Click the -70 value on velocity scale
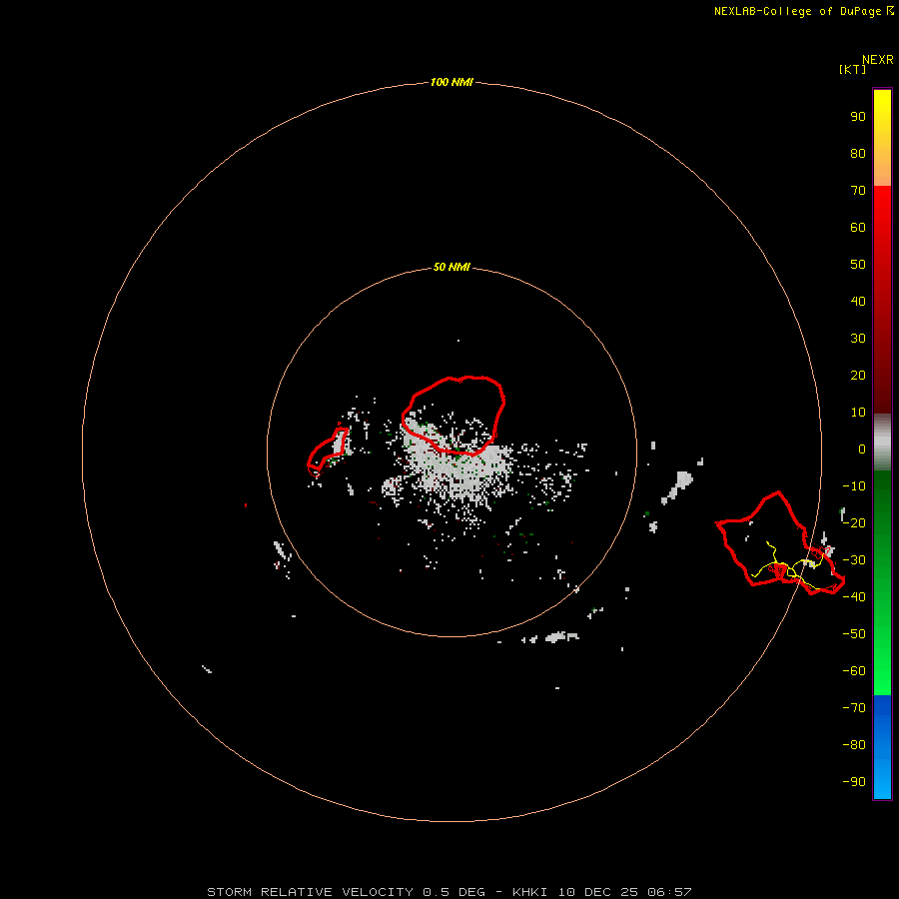The width and height of the screenshot is (899, 899). [854, 708]
